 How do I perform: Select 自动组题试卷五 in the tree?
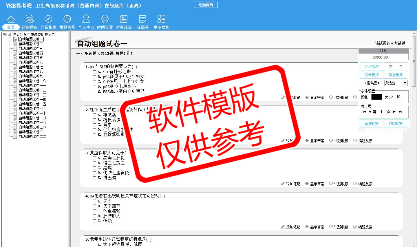pos(31,58)
